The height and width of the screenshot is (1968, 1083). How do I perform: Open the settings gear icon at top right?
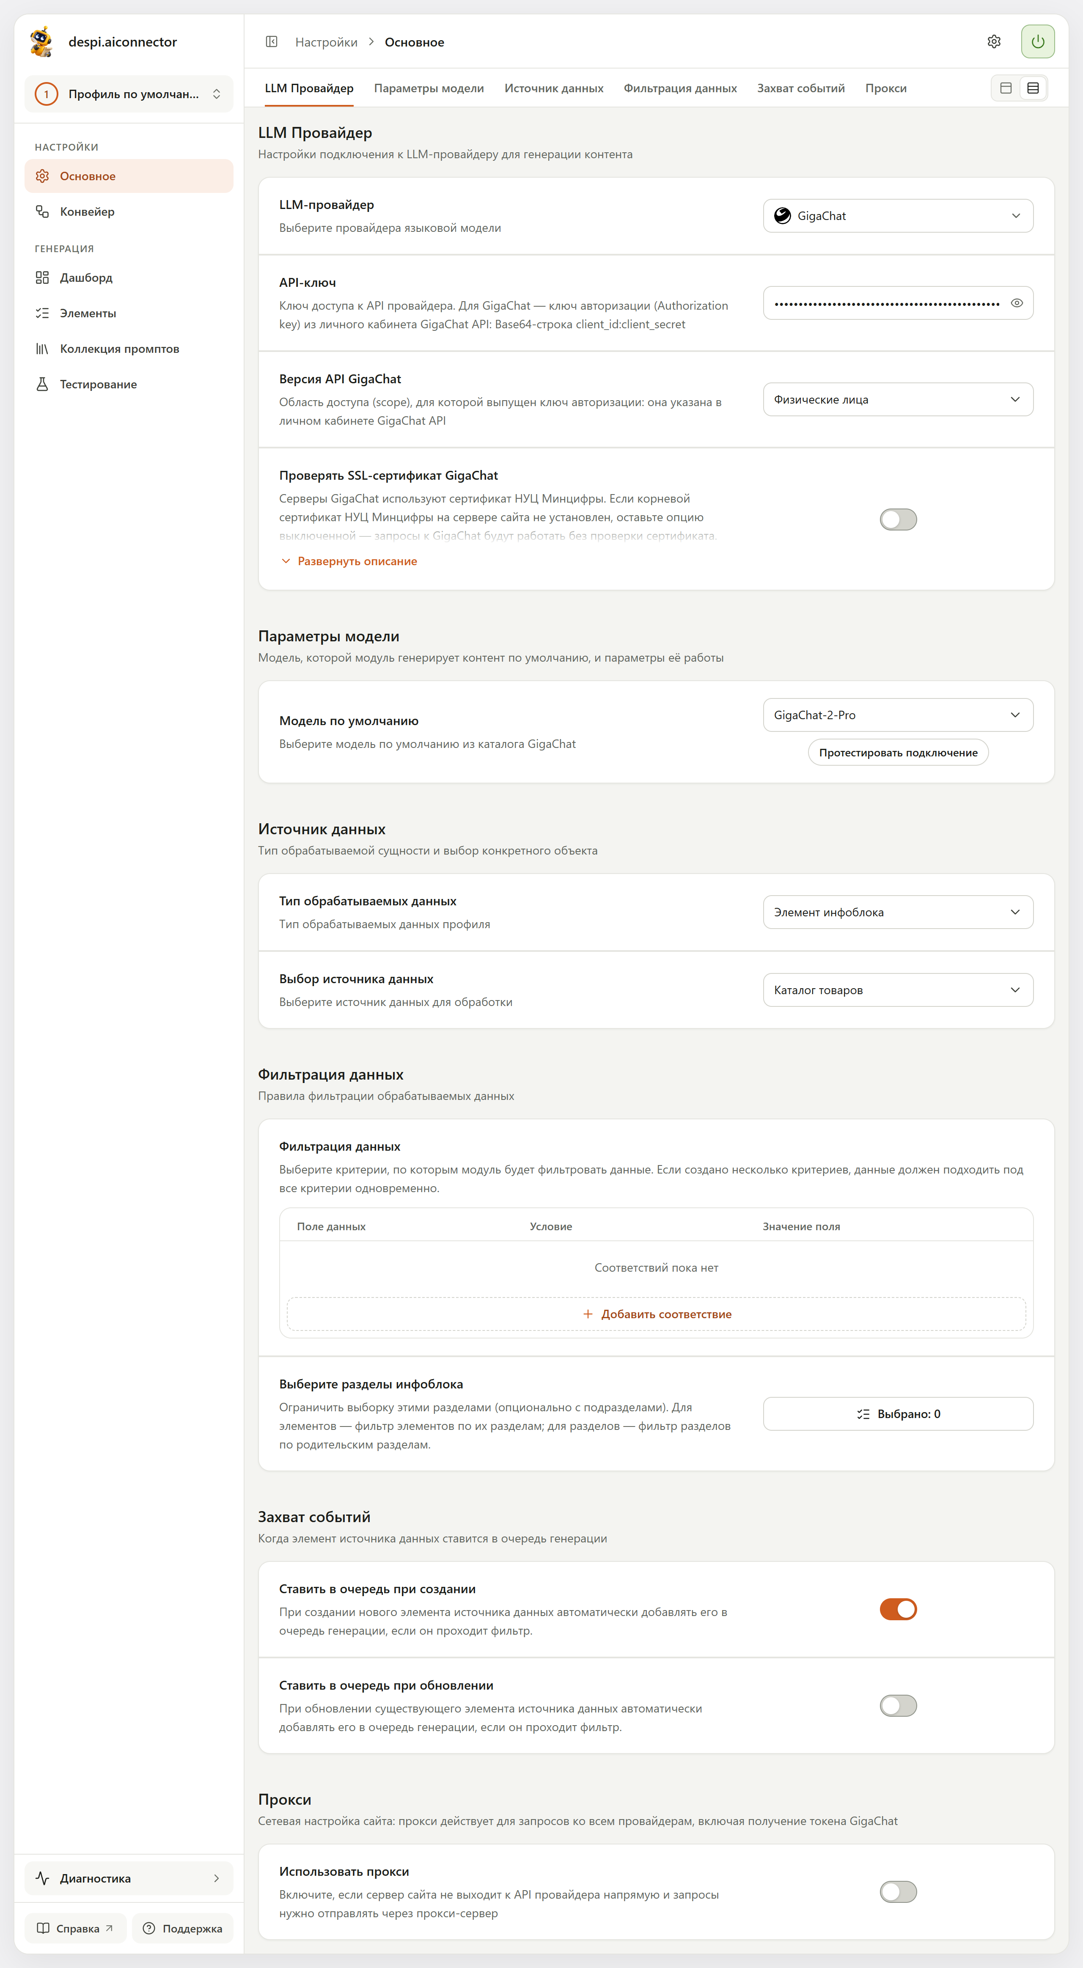[x=994, y=42]
